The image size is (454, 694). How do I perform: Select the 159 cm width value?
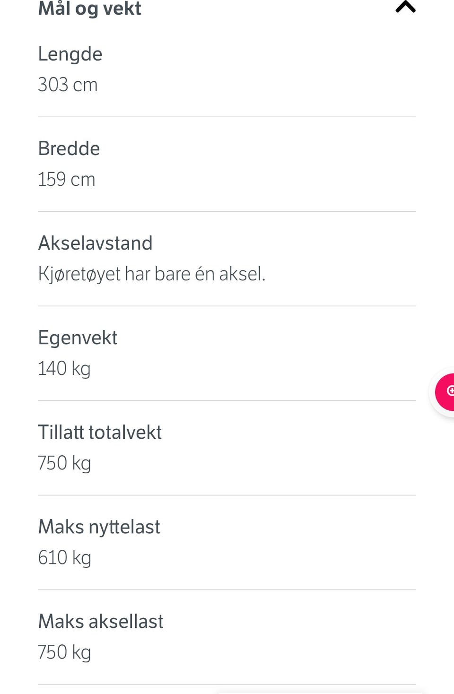coord(67,180)
